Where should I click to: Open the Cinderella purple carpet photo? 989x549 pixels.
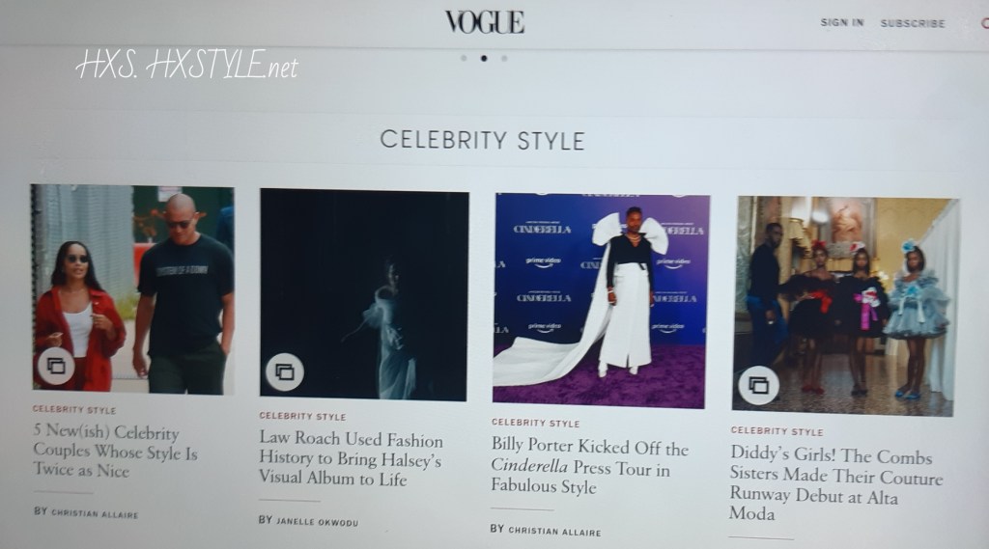click(601, 301)
